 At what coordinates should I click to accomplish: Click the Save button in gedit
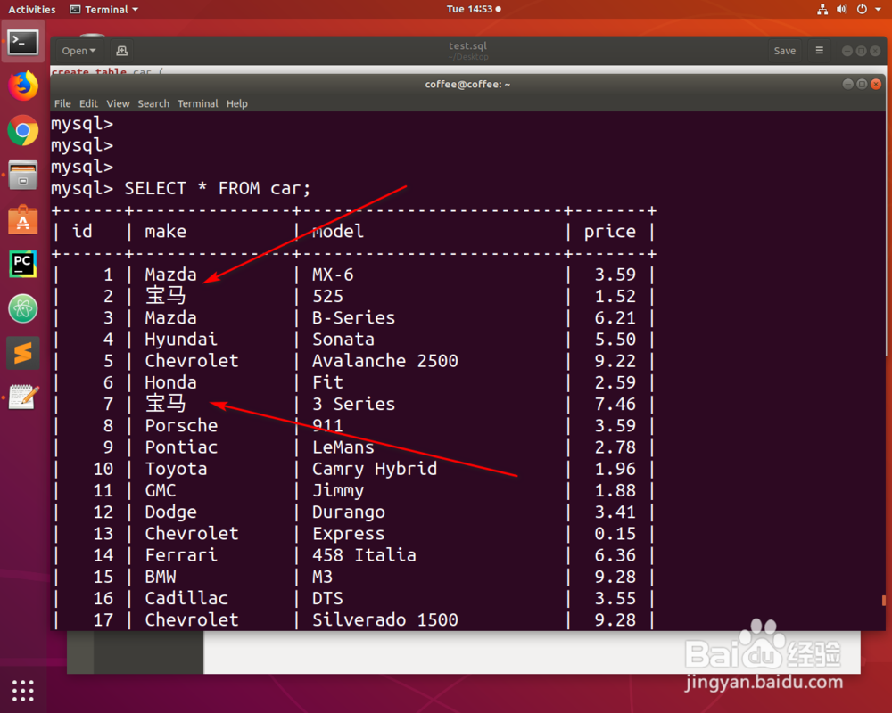pyautogui.click(x=784, y=51)
